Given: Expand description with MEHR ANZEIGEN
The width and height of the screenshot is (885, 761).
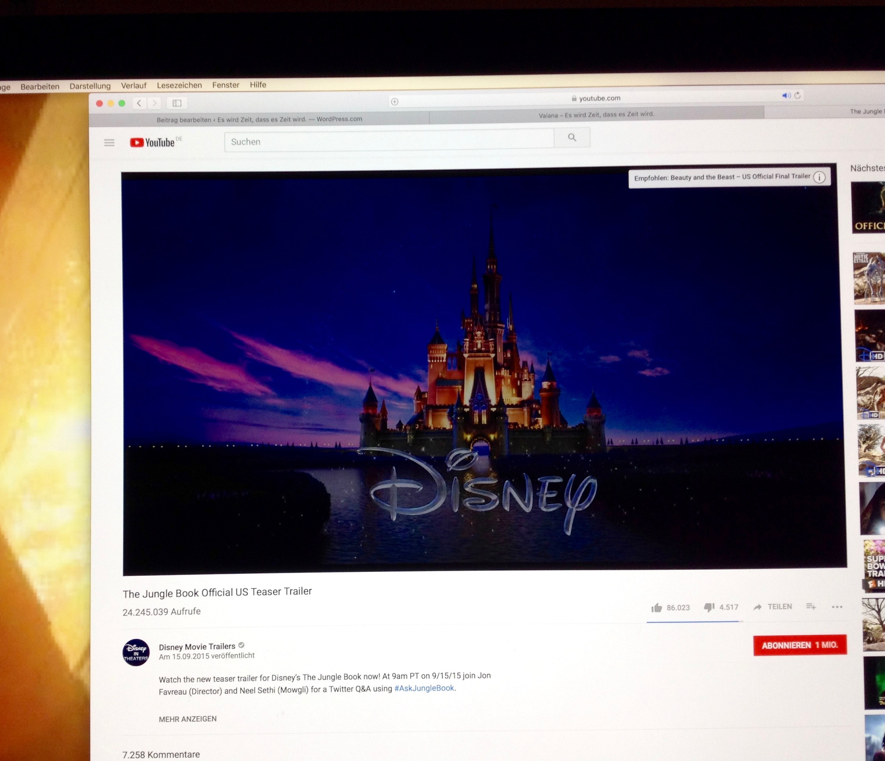Looking at the screenshot, I should pyautogui.click(x=187, y=719).
